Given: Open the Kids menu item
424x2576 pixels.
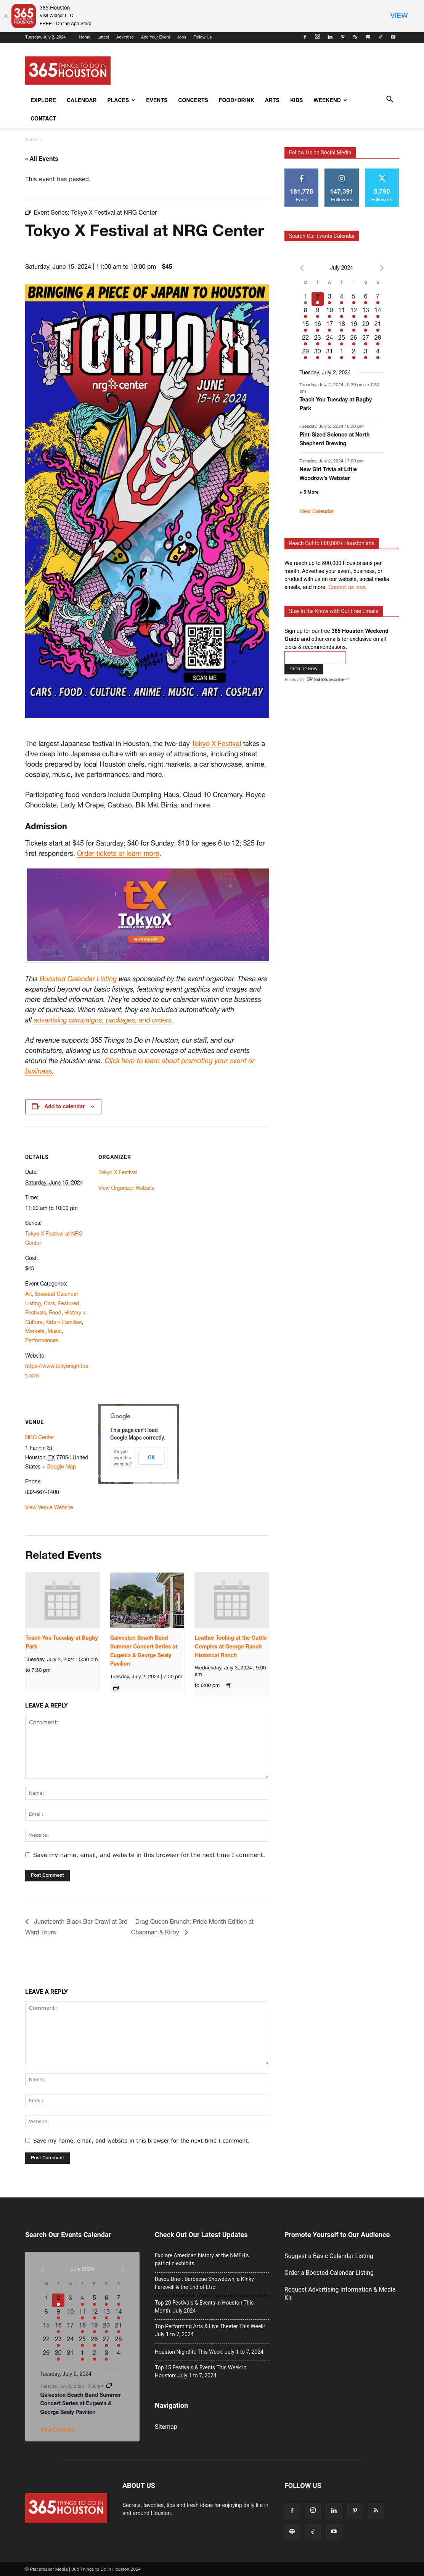Looking at the screenshot, I should [296, 100].
